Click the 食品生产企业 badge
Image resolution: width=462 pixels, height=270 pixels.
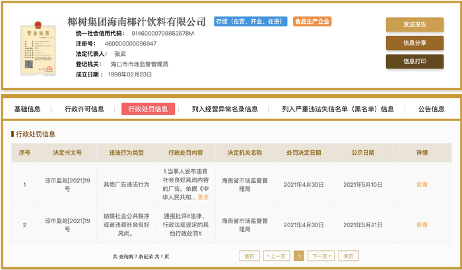tap(312, 22)
